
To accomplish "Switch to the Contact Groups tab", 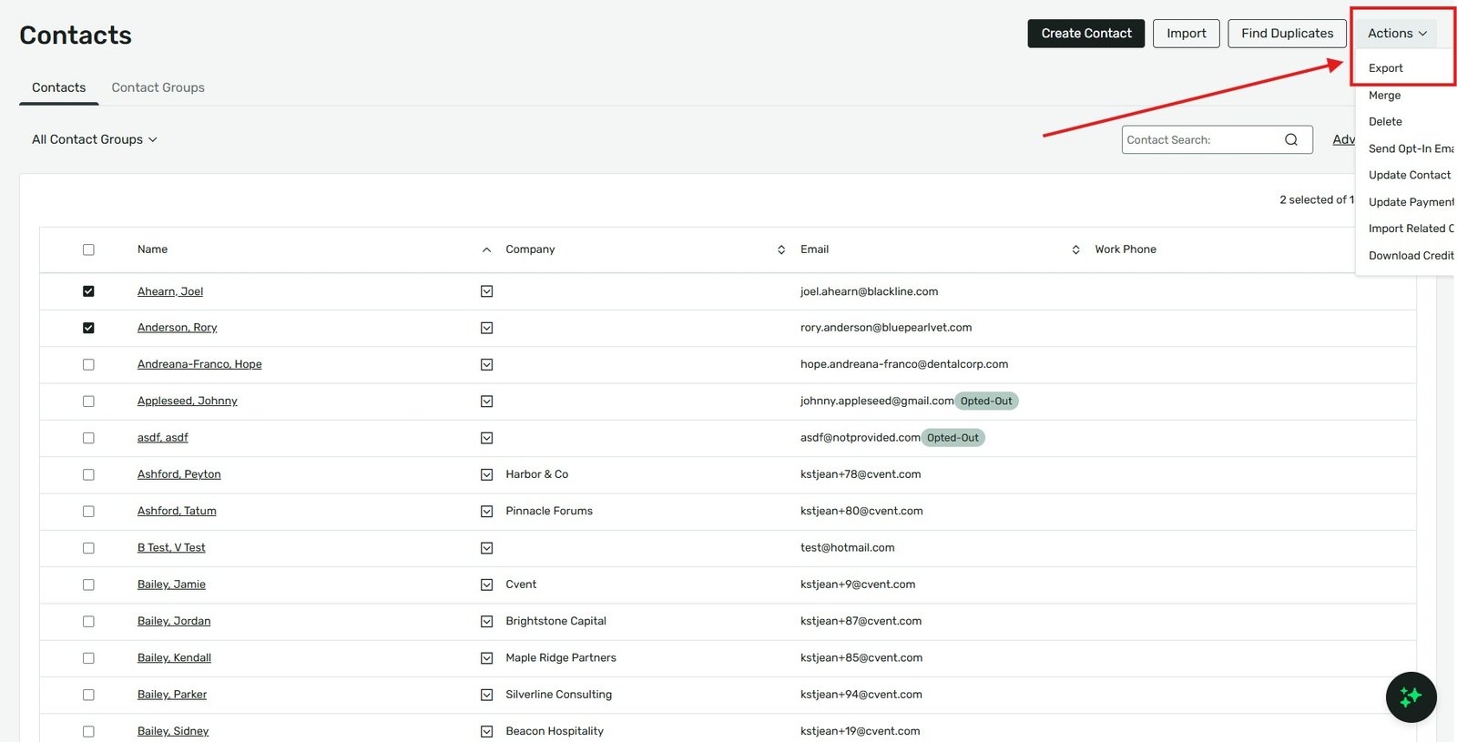I will click(158, 87).
